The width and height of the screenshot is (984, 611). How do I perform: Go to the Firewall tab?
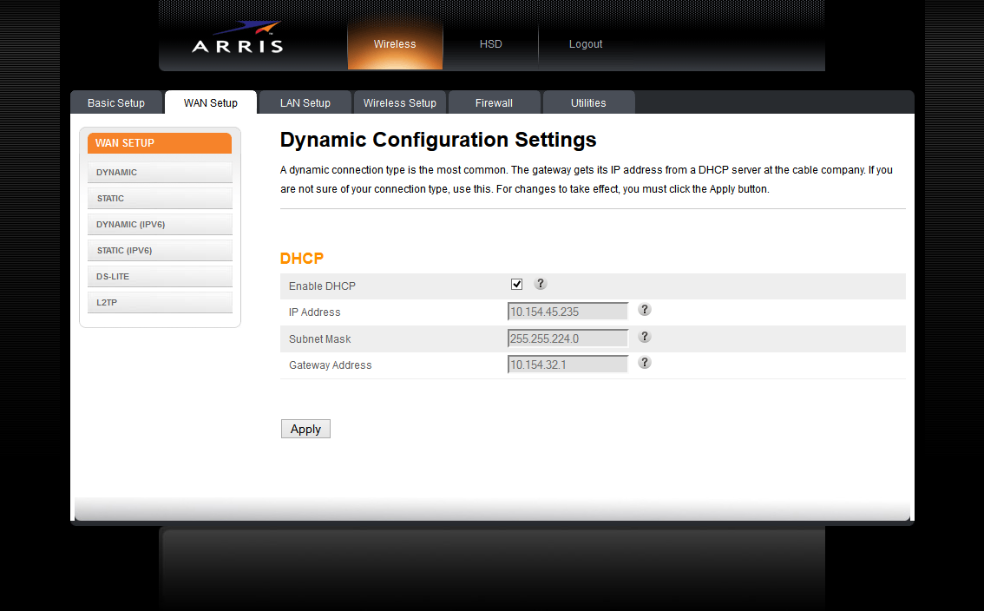pos(494,103)
